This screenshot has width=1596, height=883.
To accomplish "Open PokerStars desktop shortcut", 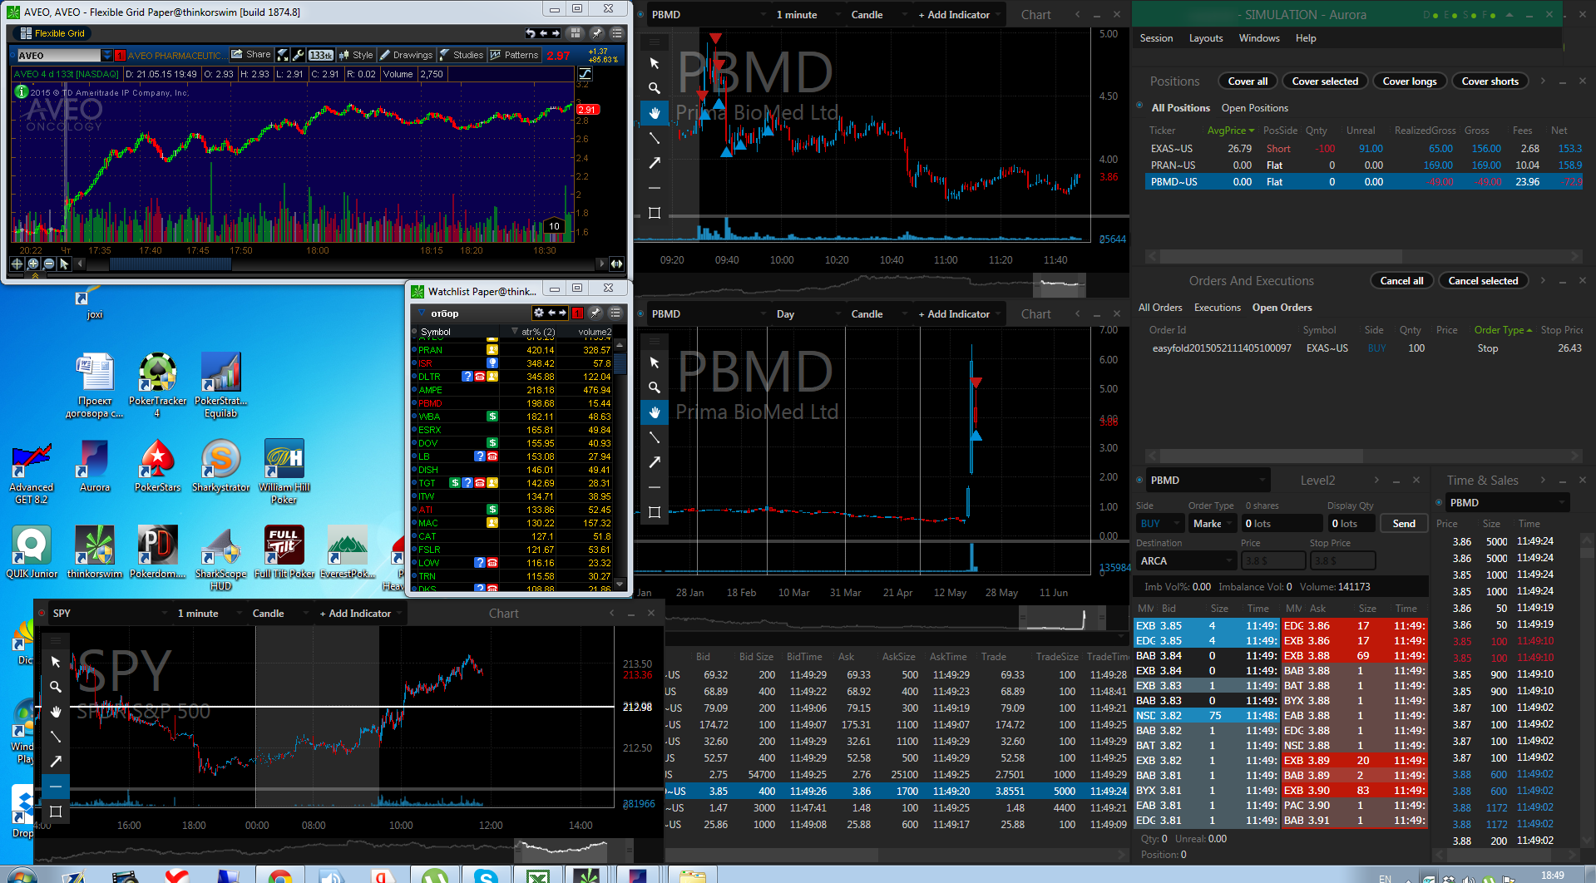I will pos(158,466).
